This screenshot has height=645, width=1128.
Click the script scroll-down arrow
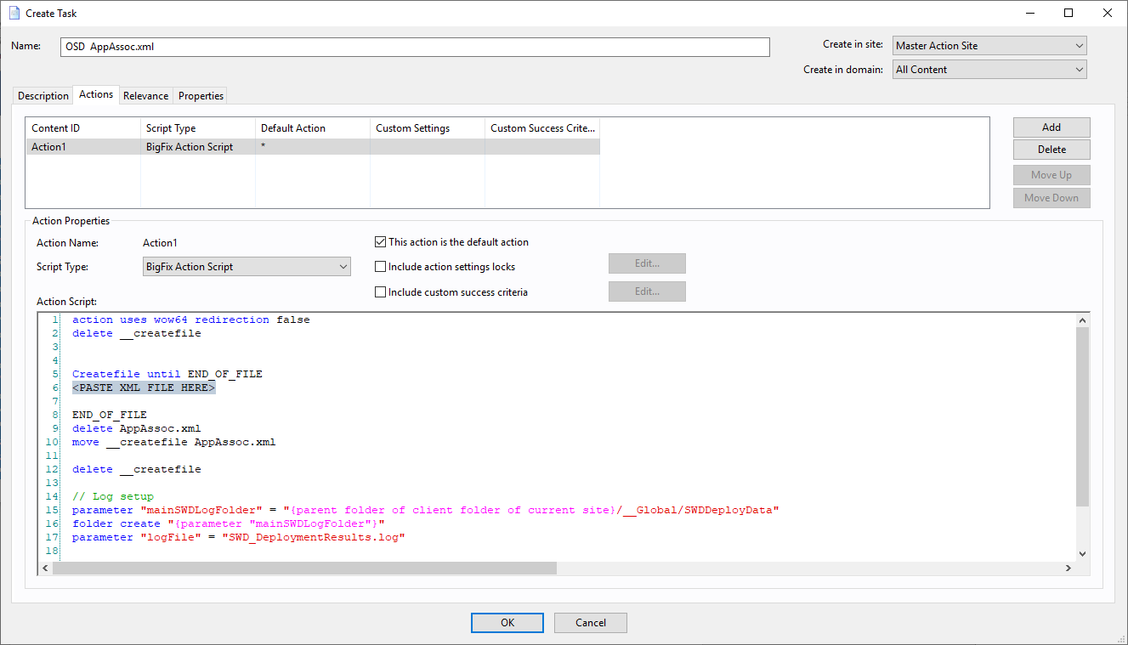tap(1082, 554)
